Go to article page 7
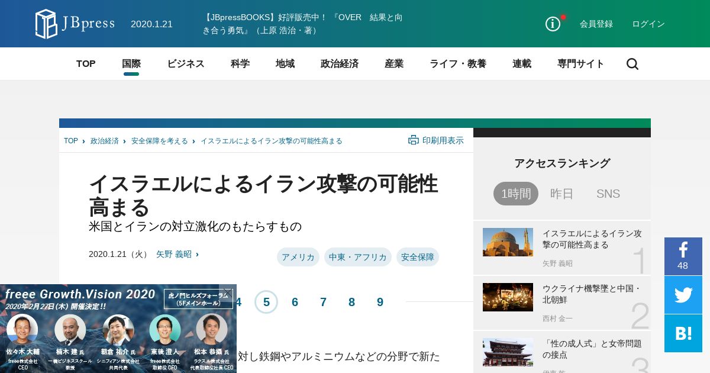This screenshot has height=373, width=710. tap(323, 302)
